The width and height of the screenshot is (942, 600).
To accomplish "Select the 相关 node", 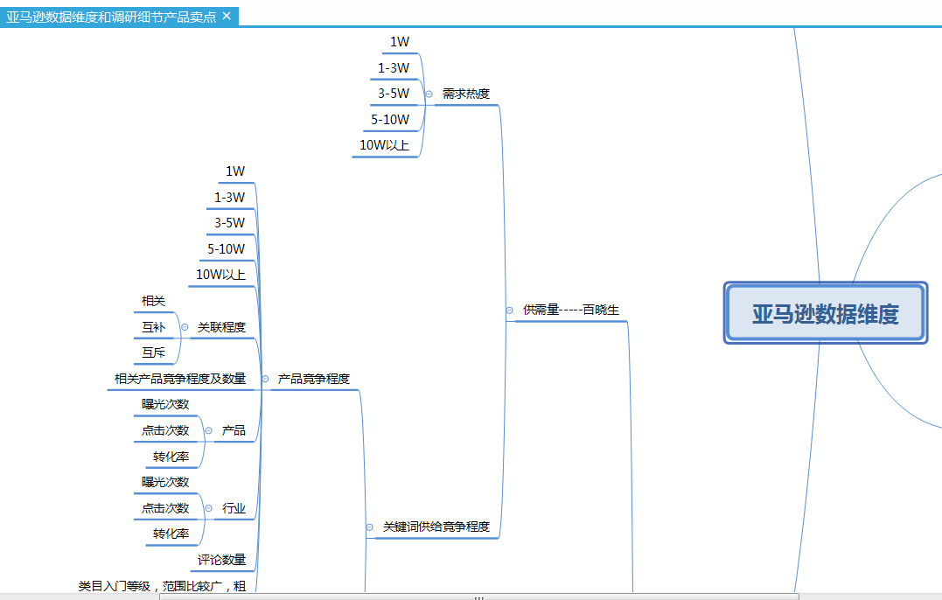I will point(153,301).
